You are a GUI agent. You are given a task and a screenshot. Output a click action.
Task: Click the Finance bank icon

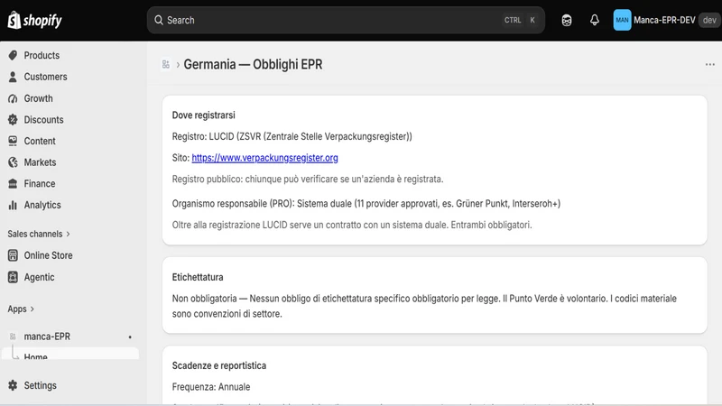pyautogui.click(x=13, y=184)
